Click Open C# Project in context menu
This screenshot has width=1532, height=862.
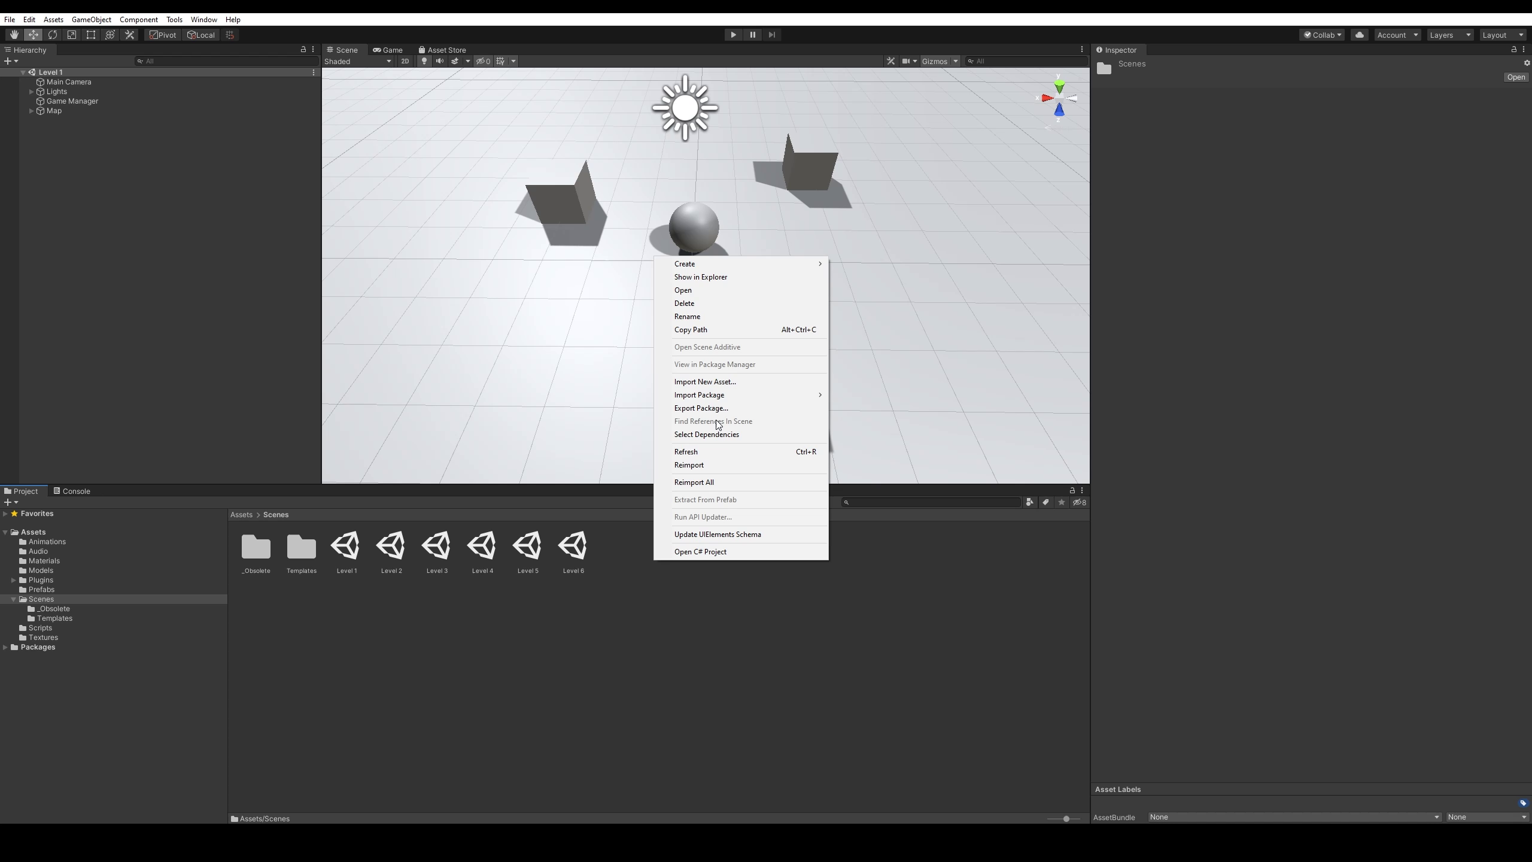click(700, 551)
